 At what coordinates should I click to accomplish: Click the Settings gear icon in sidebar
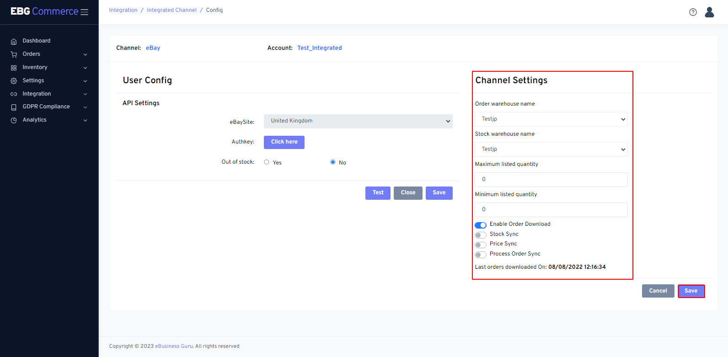tap(14, 81)
